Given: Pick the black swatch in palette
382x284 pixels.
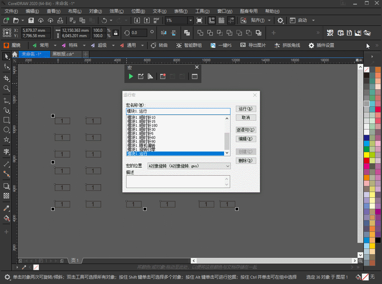Looking at the screenshot, I should pyautogui.click(x=378, y=241).
